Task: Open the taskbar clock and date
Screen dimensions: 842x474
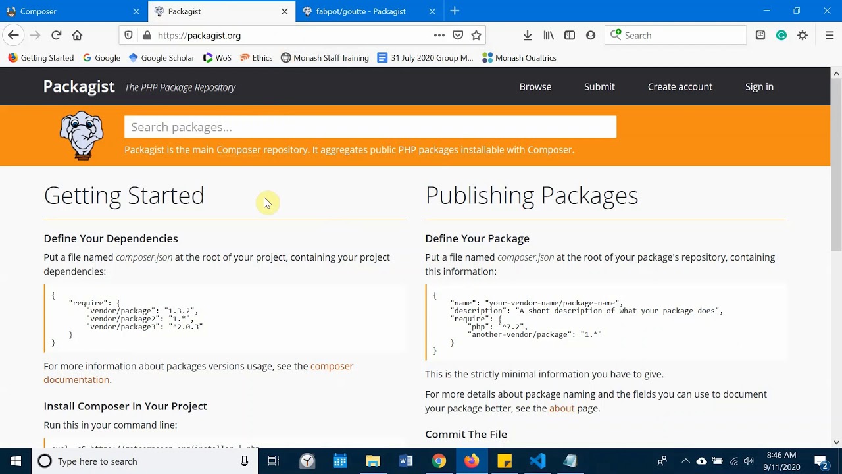Action: [x=781, y=461]
